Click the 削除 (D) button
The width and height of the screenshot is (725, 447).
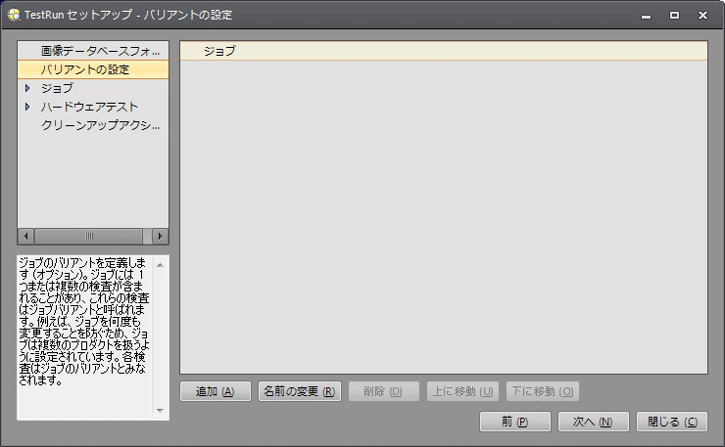pos(383,391)
